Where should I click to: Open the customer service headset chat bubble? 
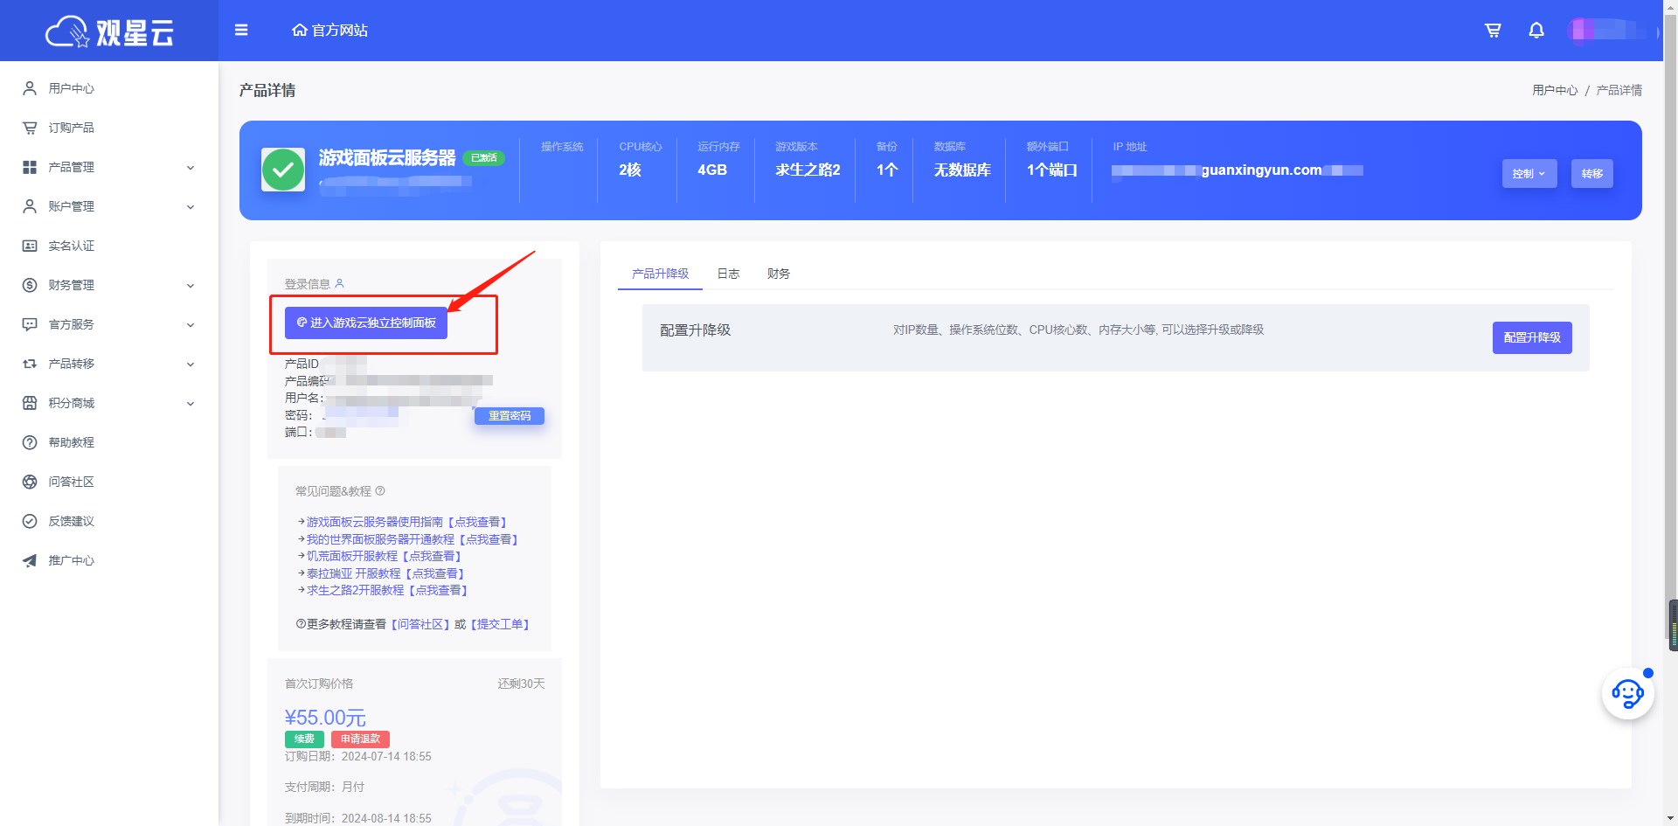click(x=1627, y=695)
